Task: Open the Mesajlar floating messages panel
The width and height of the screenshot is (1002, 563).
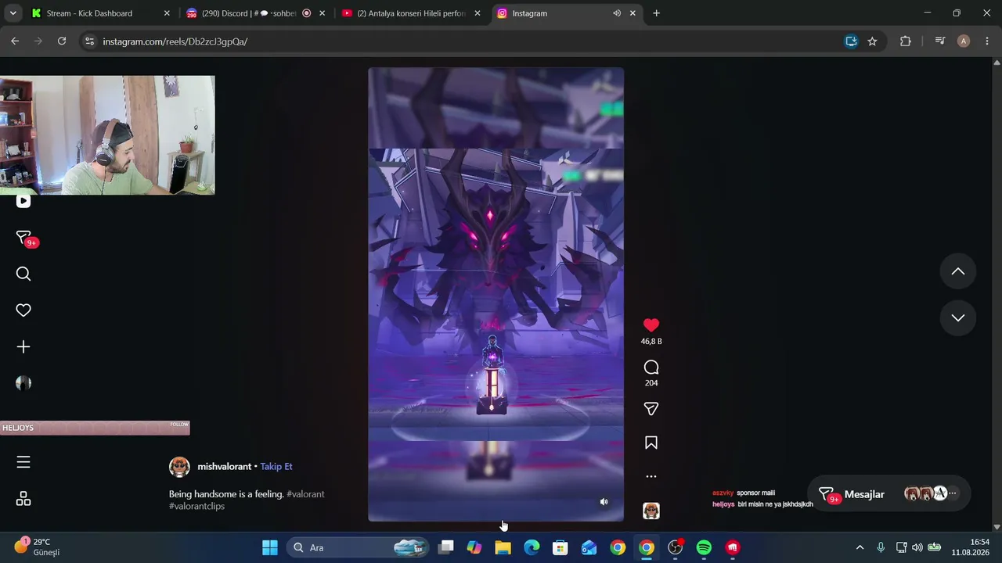Action: (x=888, y=494)
